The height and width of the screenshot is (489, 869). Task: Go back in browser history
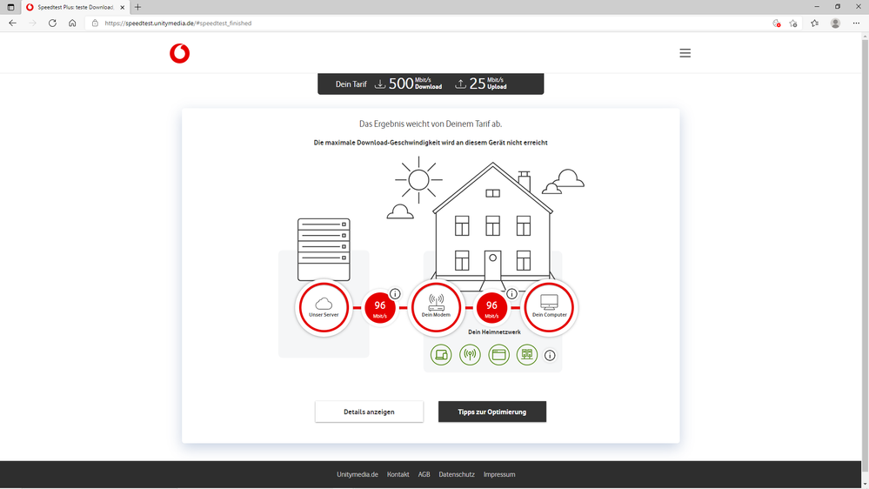13,23
